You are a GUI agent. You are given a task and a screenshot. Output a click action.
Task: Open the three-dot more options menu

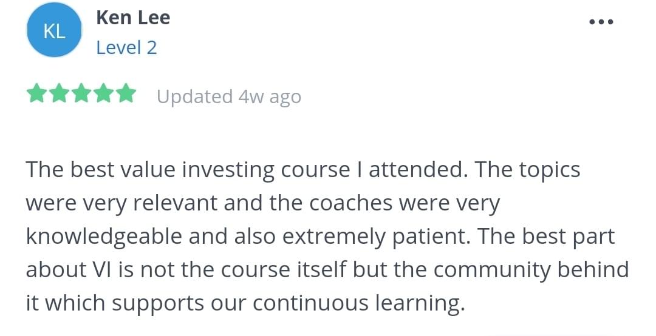point(601,22)
